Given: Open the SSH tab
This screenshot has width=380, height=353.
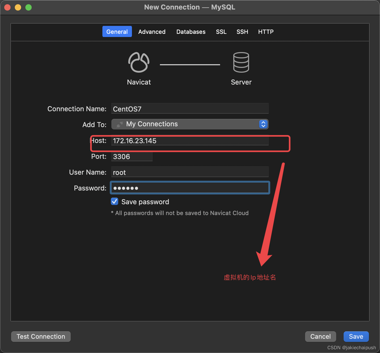Looking at the screenshot, I should pos(242,32).
